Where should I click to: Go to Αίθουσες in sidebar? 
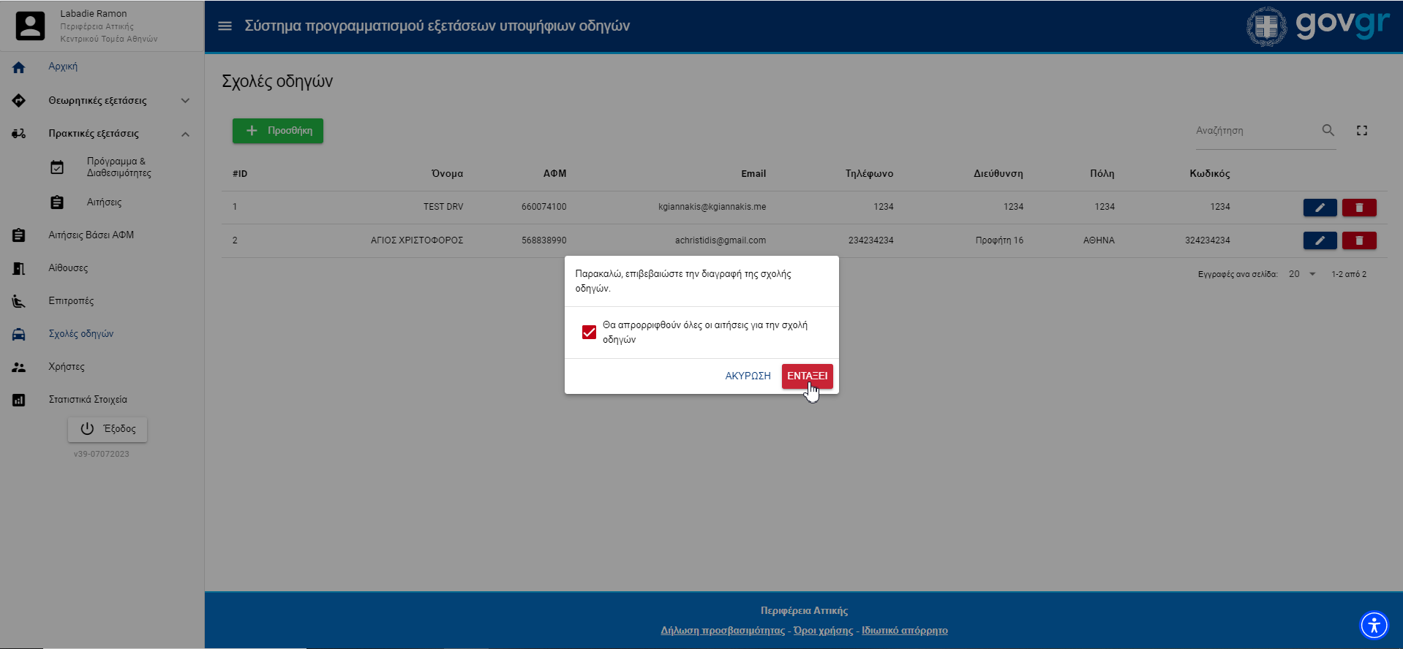[68, 268]
